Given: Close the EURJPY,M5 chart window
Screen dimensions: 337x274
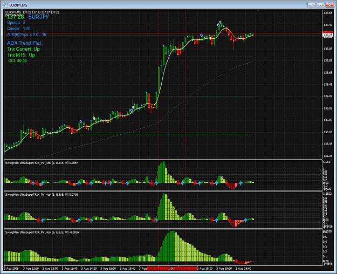Looking at the screenshot, I should click(329, 5).
